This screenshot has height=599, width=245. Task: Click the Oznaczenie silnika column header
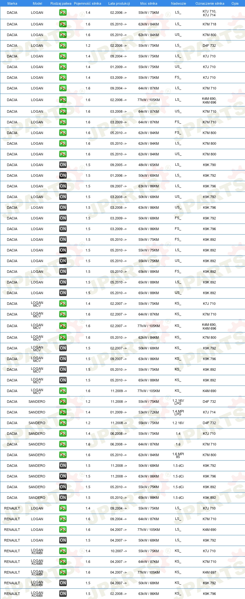(x=210, y=3)
